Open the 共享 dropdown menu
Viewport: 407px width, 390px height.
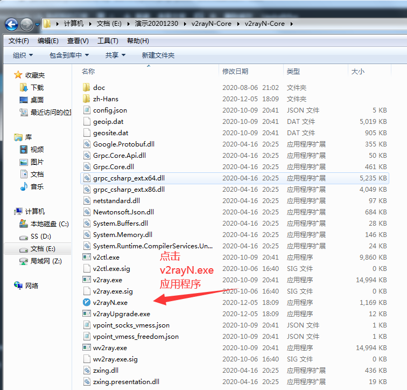click(x=115, y=55)
